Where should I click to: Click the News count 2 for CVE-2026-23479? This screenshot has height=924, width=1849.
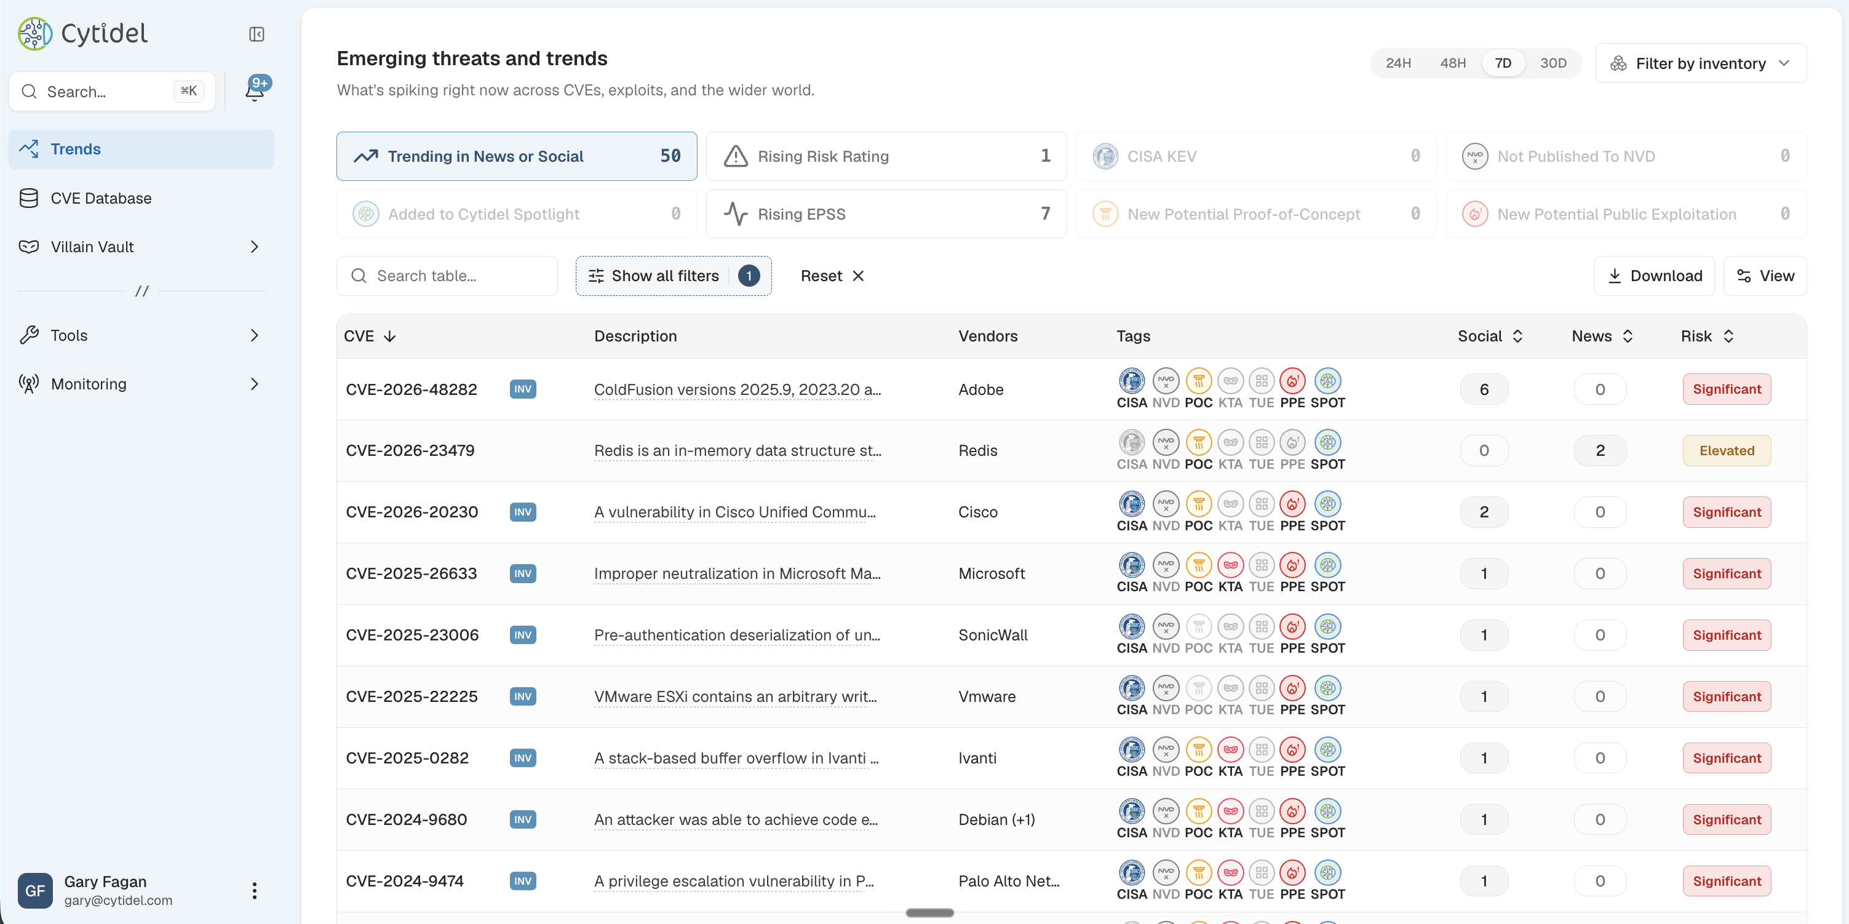tap(1600, 451)
